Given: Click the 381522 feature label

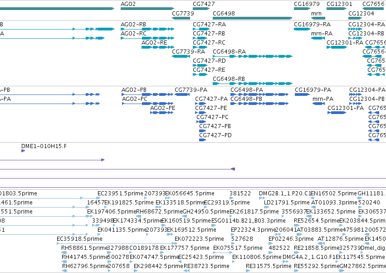Looking at the screenshot, I should [240, 194].
